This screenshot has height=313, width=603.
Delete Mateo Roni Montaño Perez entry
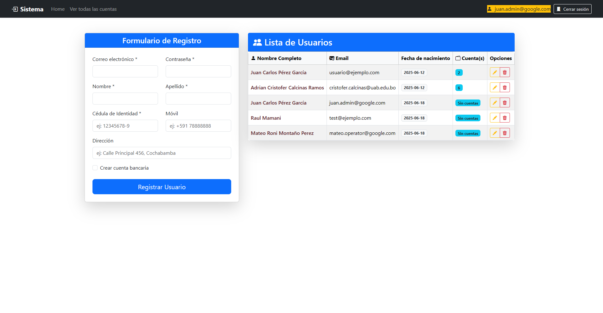505,133
